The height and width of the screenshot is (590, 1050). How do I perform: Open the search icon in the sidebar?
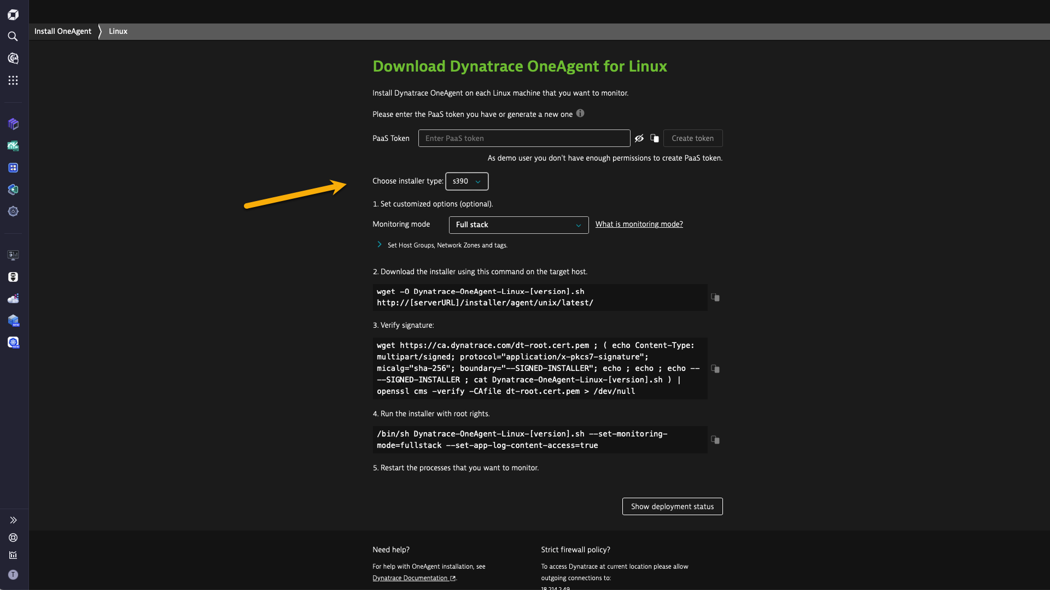(x=13, y=36)
